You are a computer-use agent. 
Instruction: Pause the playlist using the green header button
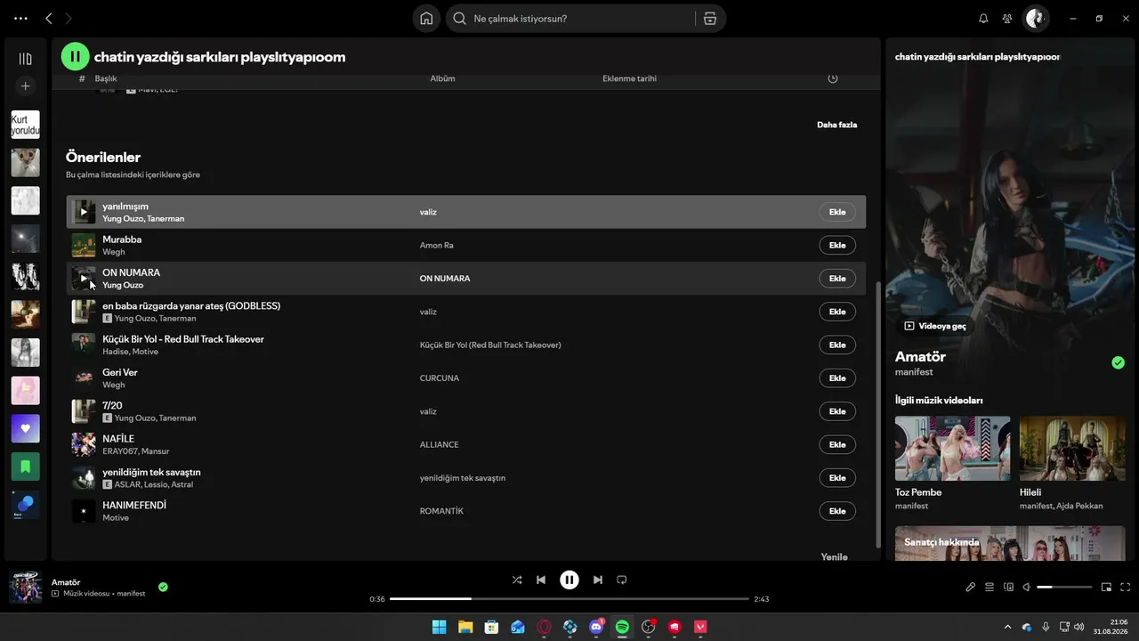point(76,57)
